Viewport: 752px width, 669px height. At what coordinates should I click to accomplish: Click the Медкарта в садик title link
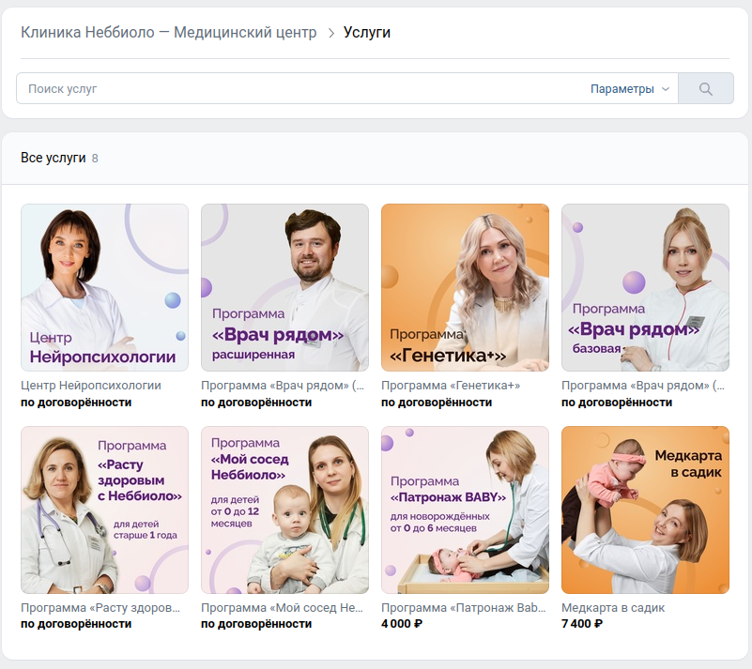(x=613, y=608)
